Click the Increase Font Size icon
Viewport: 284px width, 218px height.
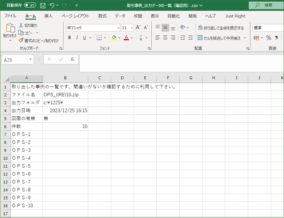click(138, 28)
